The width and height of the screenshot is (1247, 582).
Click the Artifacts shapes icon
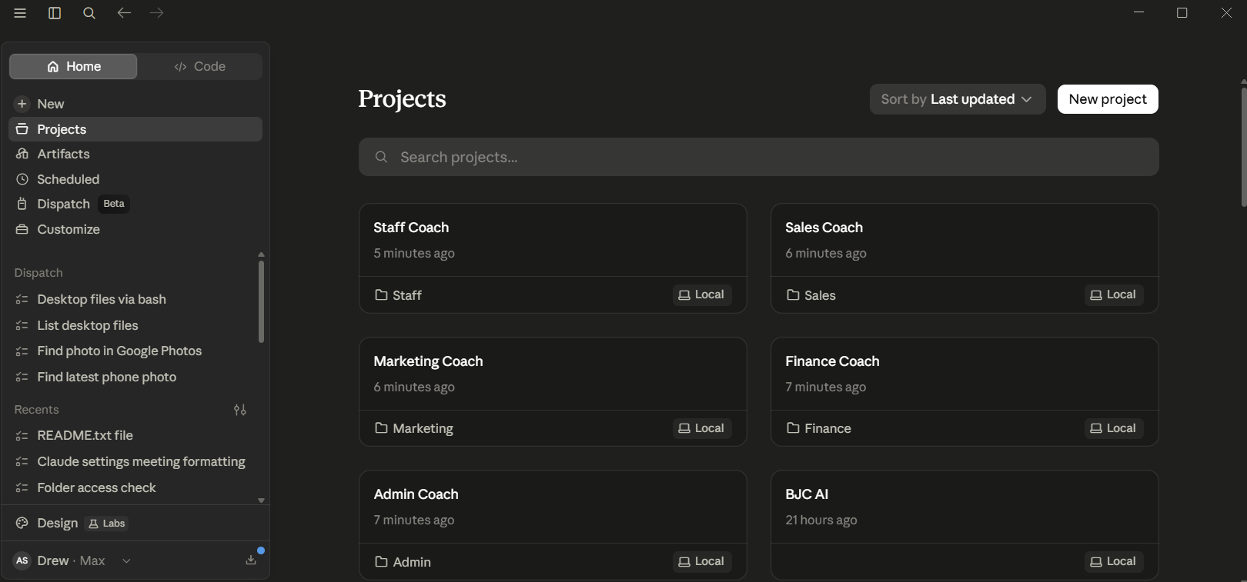pyautogui.click(x=22, y=154)
